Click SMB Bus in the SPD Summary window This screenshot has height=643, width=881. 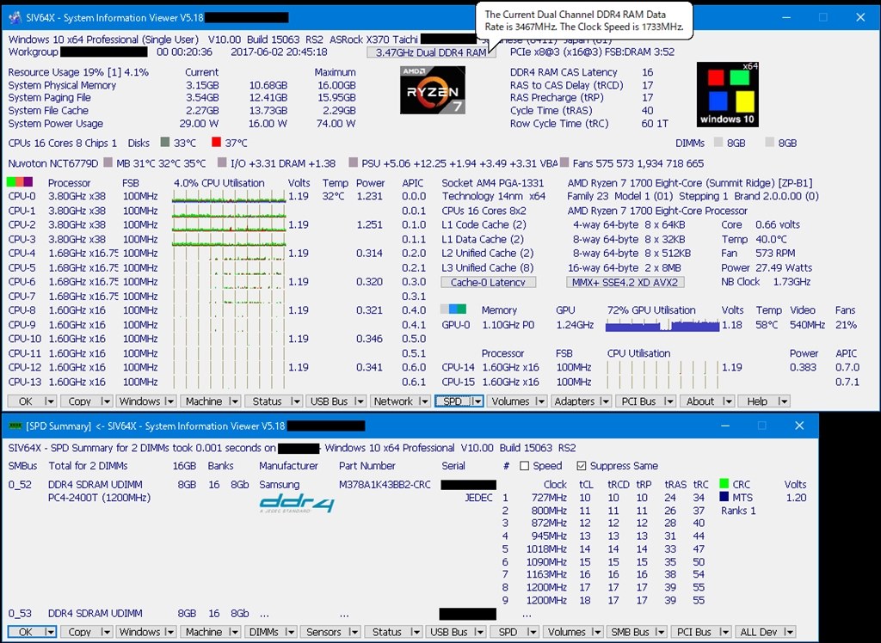631,632
